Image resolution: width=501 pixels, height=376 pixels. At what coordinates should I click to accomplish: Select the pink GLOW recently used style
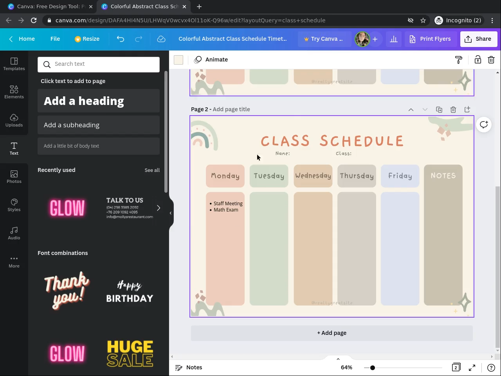pyautogui.click(x=67, y=208)
